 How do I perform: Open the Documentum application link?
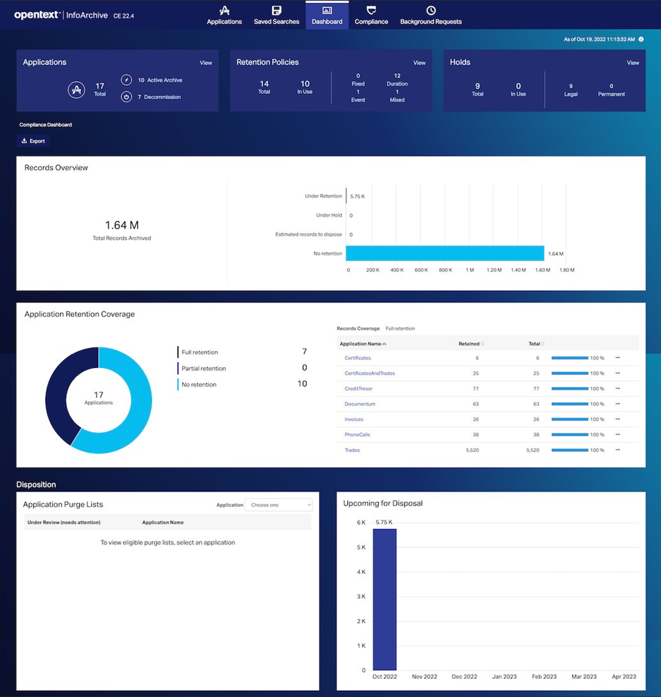[359, 404]
